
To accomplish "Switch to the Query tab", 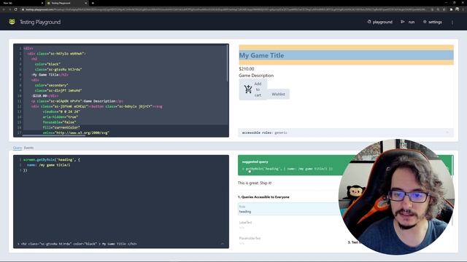I will [x=18, y=148].
